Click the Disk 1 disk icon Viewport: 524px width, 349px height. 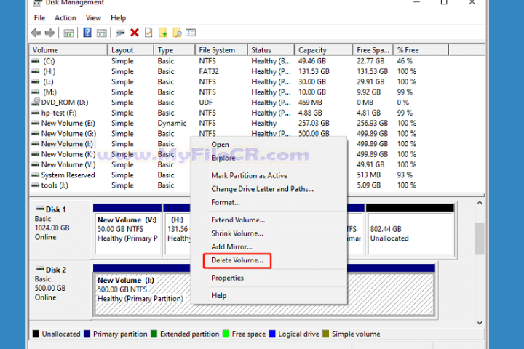point(40,209)
